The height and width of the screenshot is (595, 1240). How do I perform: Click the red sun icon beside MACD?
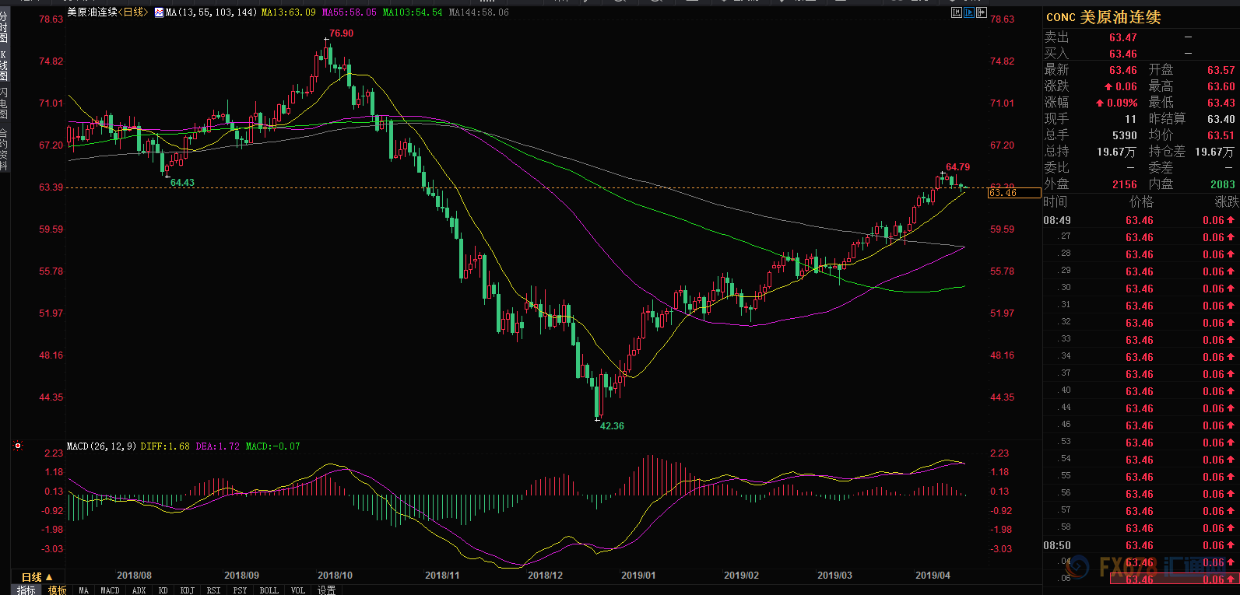coord(18,446)
